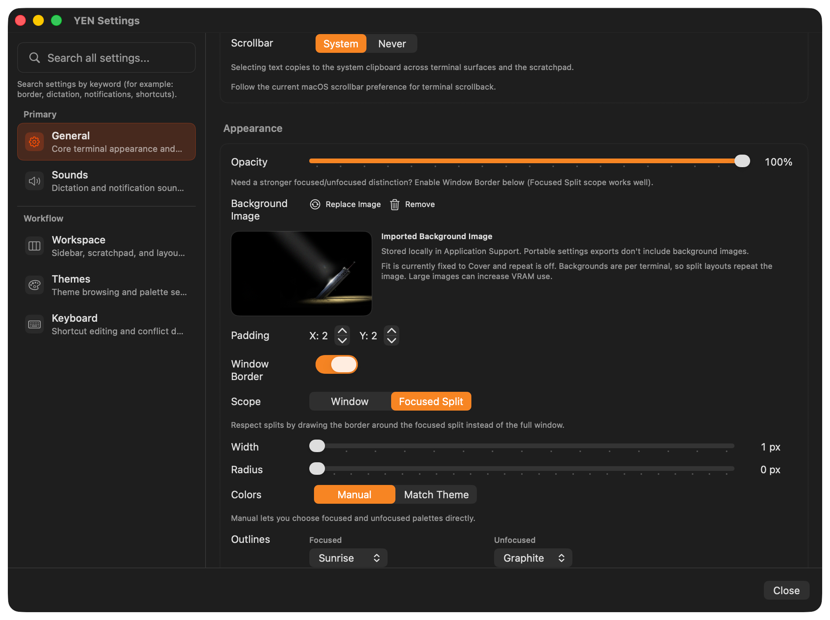
Task: Click the magnifying glass search icon
Action: click(34, 58)
